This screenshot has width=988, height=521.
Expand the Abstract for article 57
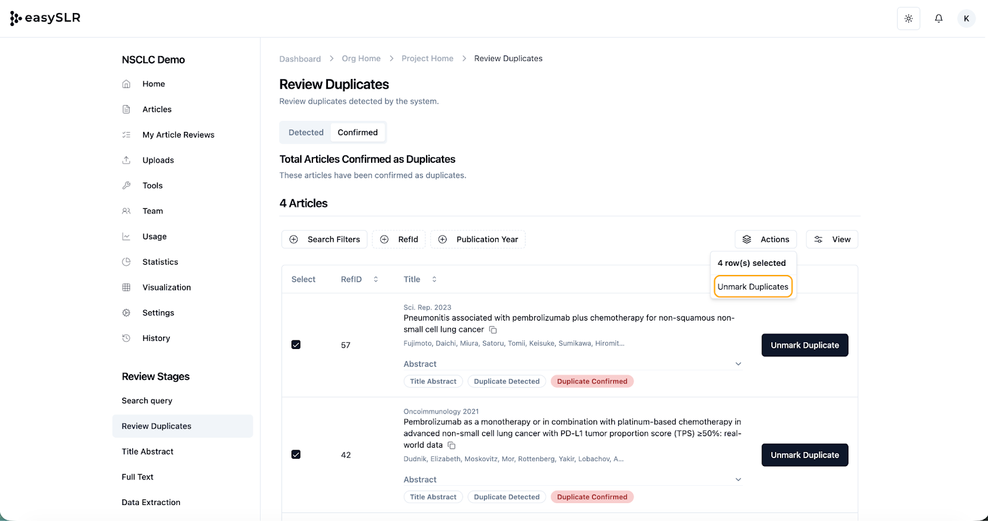pyautogui.click(x=738, y=364)
